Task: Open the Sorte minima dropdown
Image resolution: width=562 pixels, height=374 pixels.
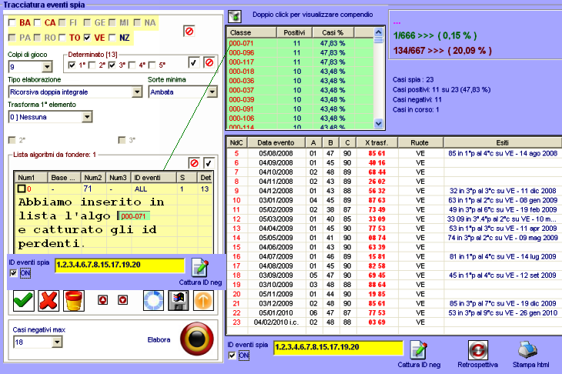Action: click(x=212, y=92)
